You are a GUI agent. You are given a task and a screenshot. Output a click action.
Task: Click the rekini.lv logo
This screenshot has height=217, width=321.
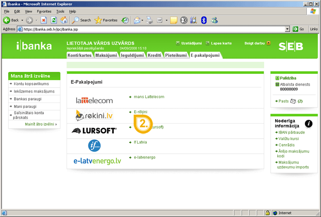(x=94, y=116)
